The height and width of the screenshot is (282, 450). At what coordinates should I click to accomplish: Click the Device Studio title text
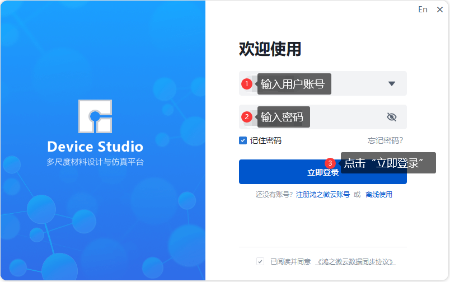coord(95,147)
